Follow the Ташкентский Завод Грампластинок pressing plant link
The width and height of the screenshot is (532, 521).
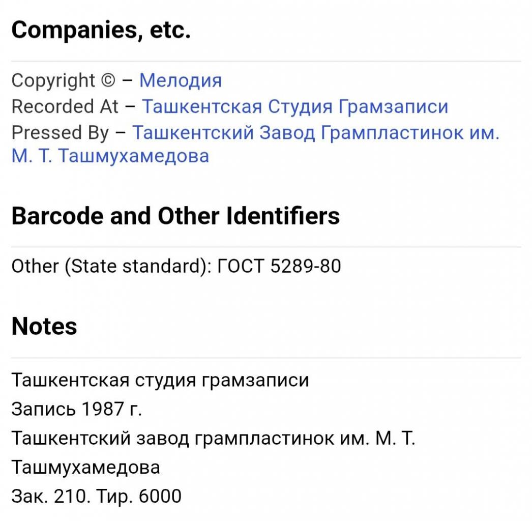click(255, 144)
